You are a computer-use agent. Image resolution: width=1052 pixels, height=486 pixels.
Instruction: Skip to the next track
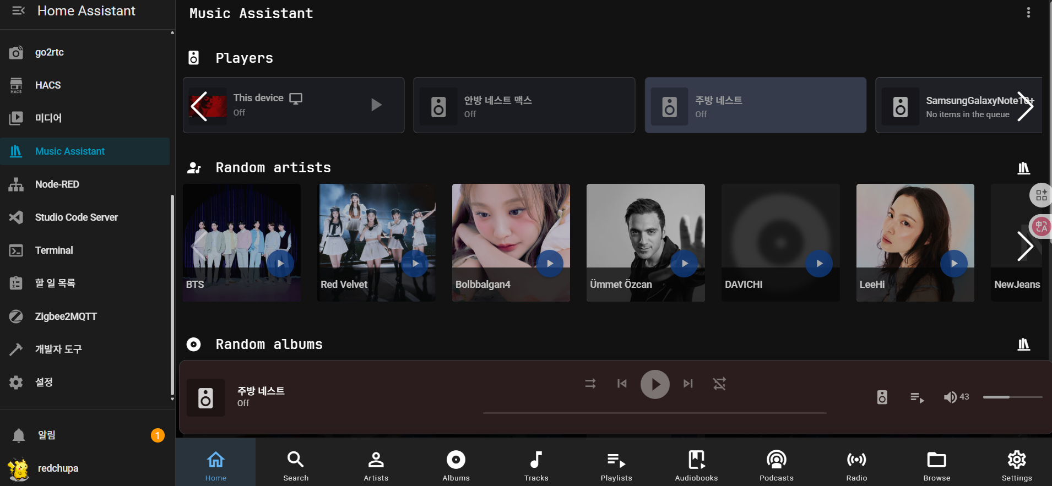(x=688, y=384)
